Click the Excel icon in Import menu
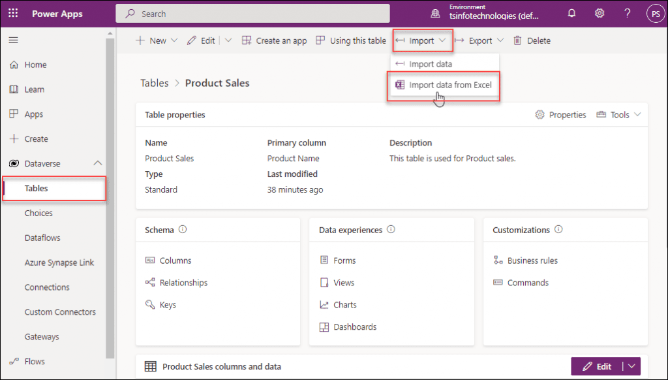 [x=400, y=85]
